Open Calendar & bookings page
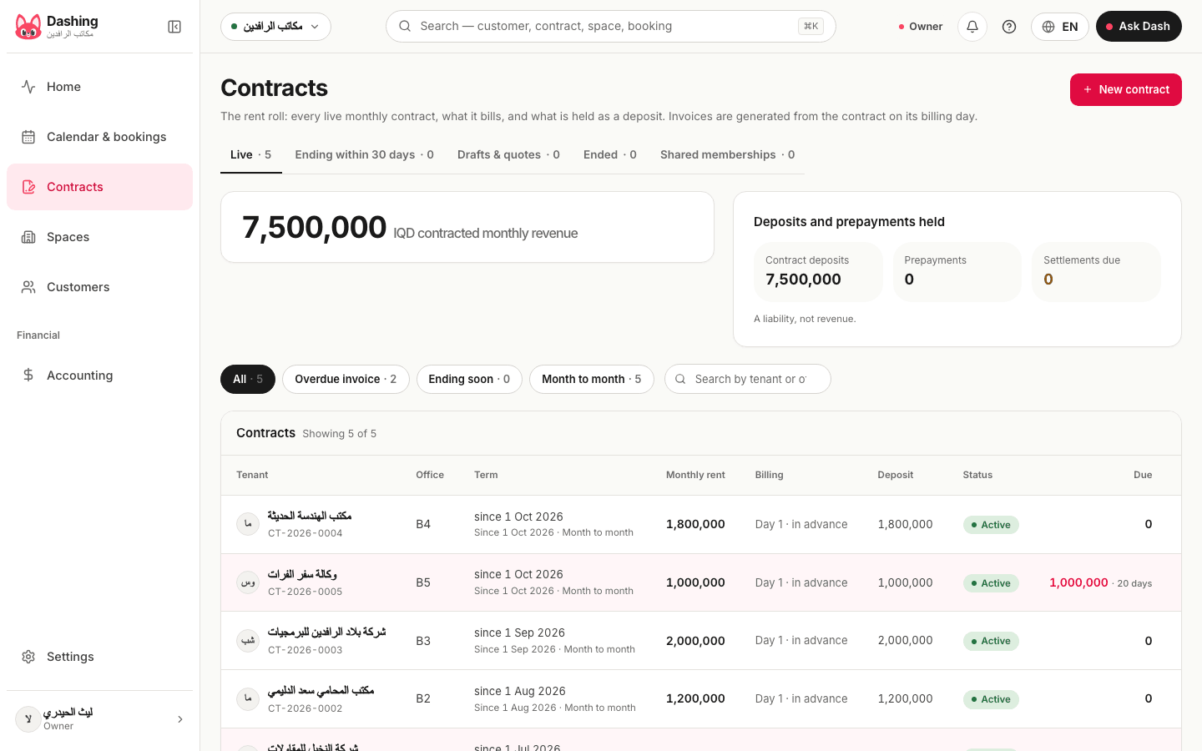The height and width of the screenshot is (751, 1202). pos(99,137)
